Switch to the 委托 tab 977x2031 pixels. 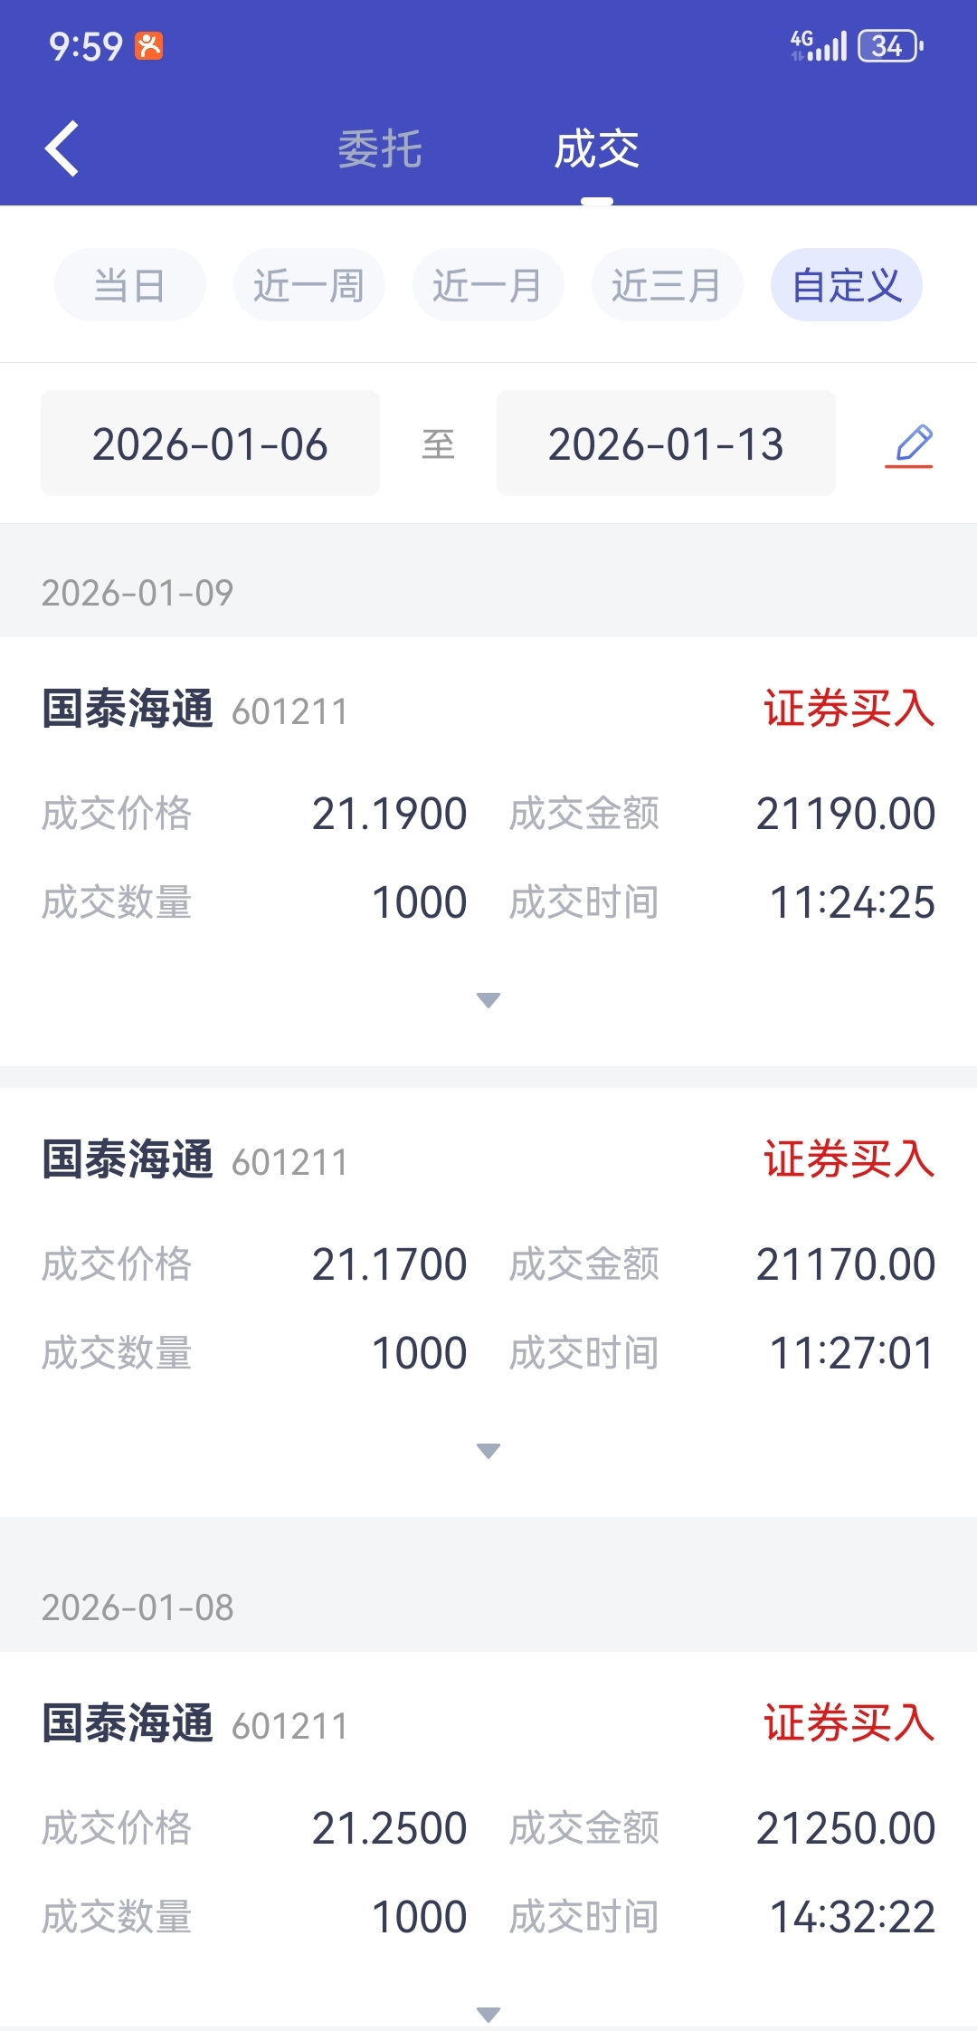click(x=380, y=149)
